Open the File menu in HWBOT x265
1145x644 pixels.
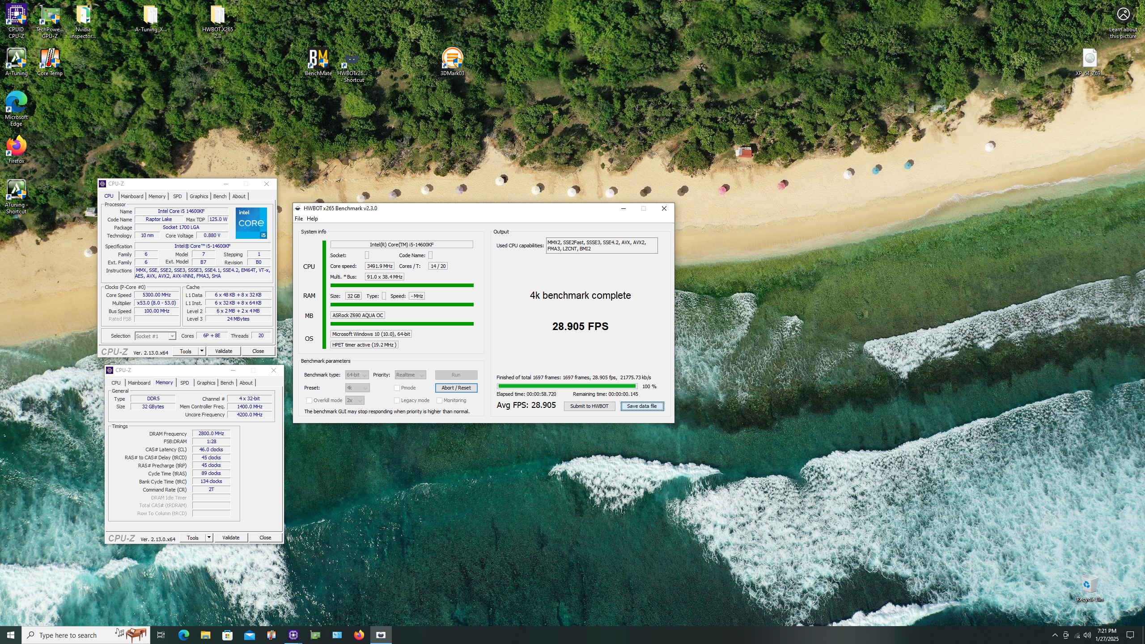[x=299, y=219]
